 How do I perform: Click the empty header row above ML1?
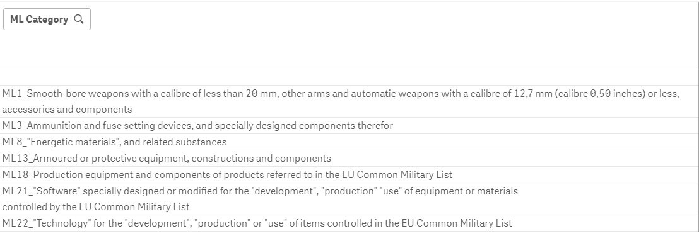point(349,77)
